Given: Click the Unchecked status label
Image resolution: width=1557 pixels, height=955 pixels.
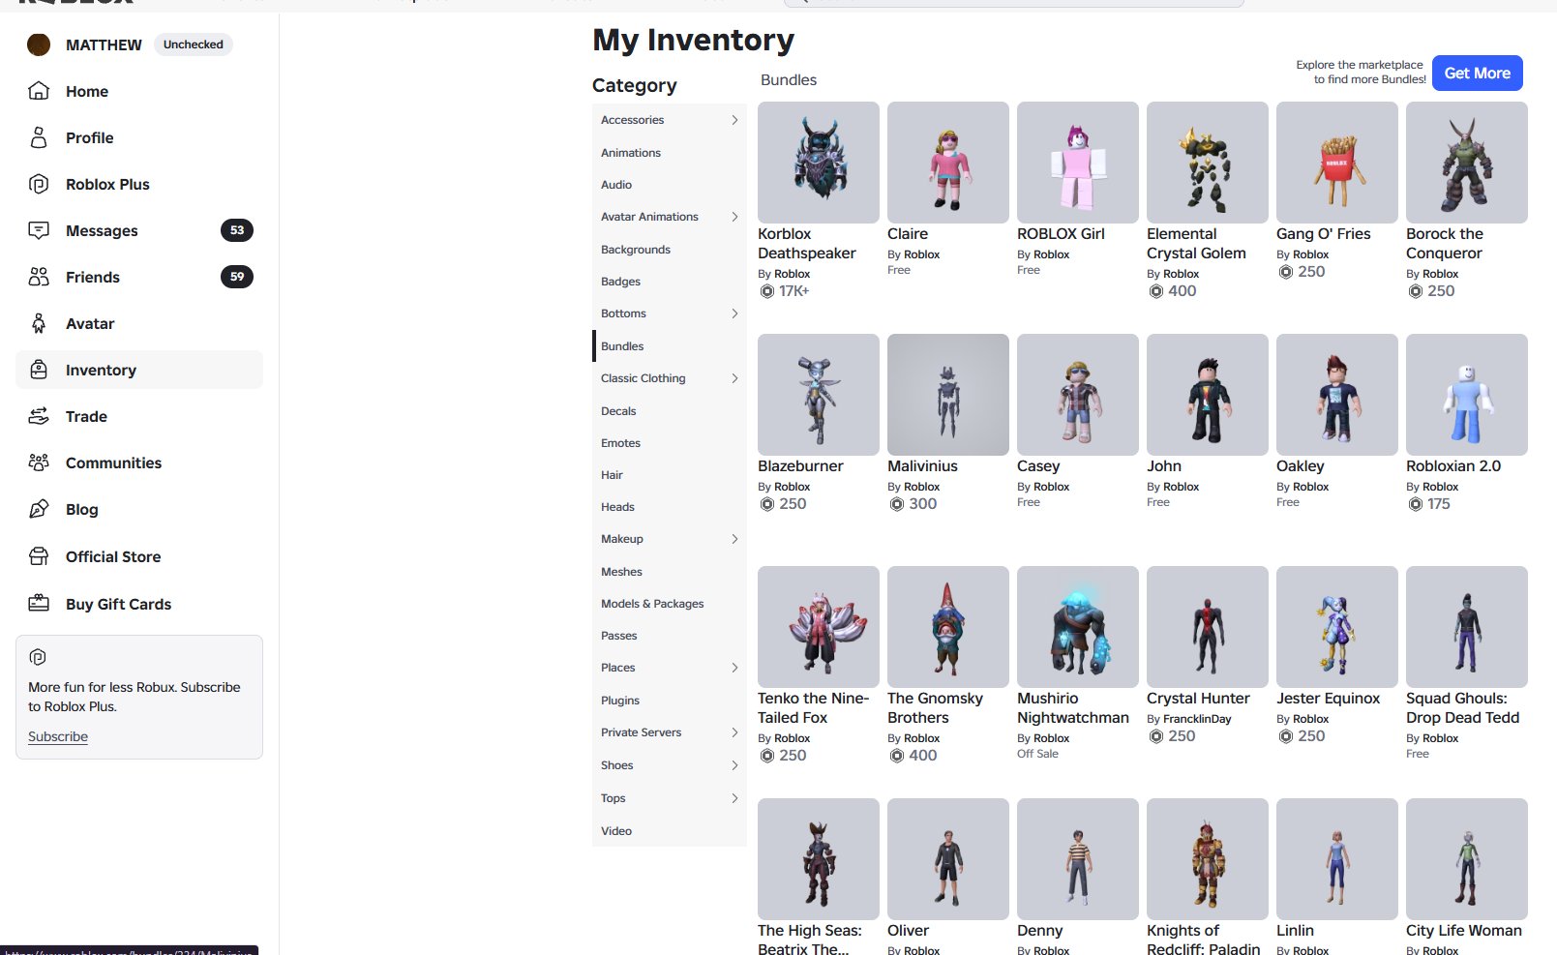Looking at the screenshot, I should 194,45.
